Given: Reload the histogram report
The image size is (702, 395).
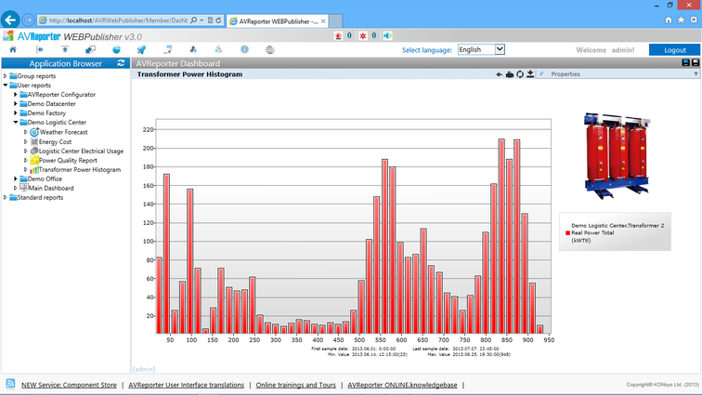Looking at the screenshot, I should [x=520, y=74].
